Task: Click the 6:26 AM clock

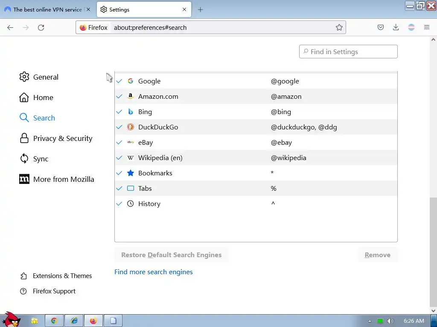Action: tap(414, 321)
